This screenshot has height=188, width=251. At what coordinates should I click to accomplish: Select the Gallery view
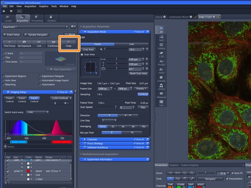coord(161,46)
